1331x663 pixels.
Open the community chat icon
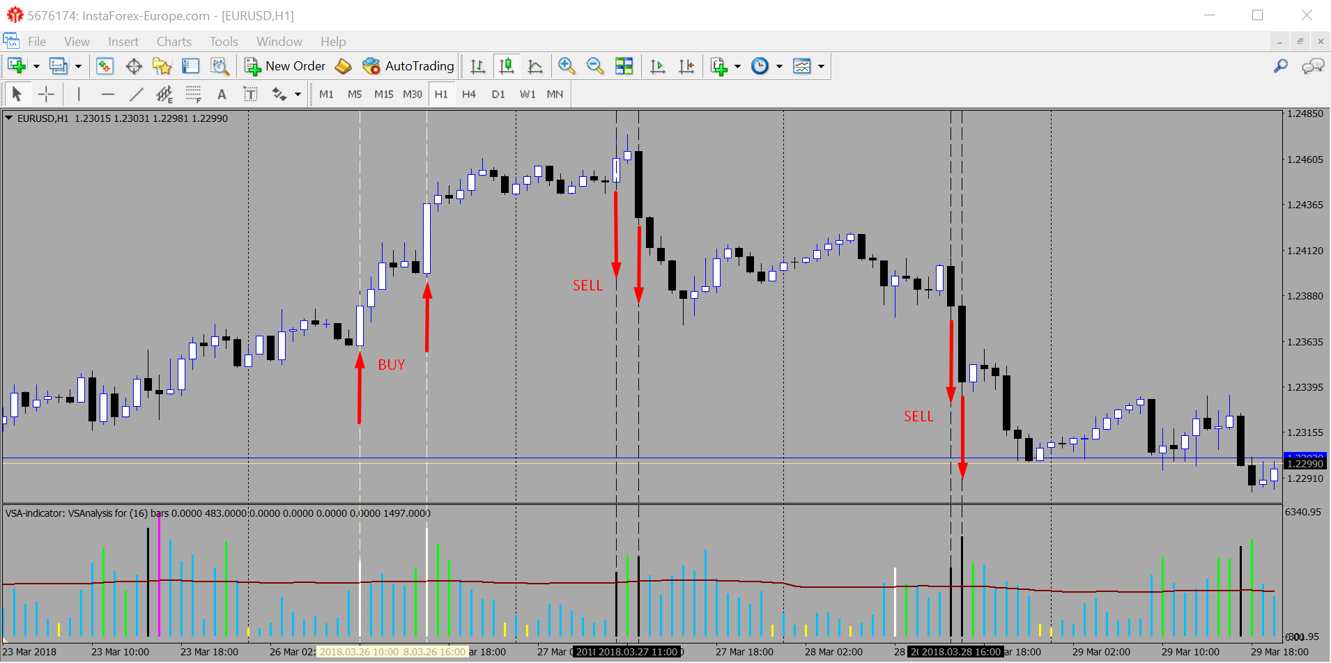(x=1313, y=66)
